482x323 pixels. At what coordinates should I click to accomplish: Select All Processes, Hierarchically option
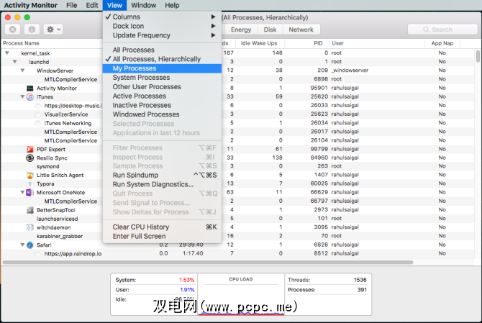pos(162,59)
